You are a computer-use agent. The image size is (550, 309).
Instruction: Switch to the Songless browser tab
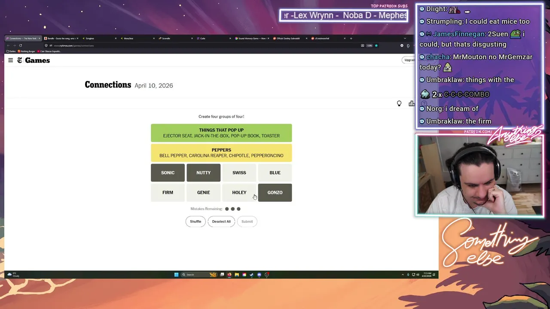(x=99, y=38)
